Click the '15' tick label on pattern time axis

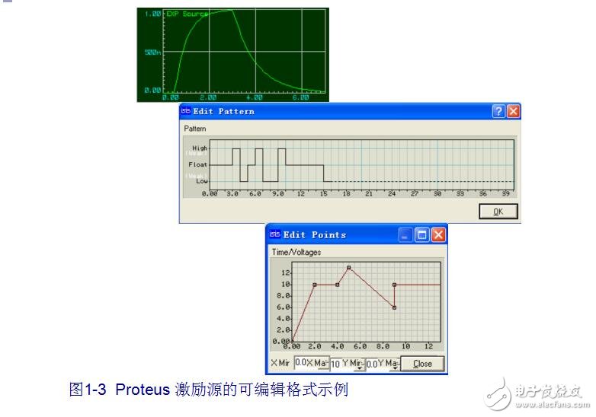[x=323, y=193]
